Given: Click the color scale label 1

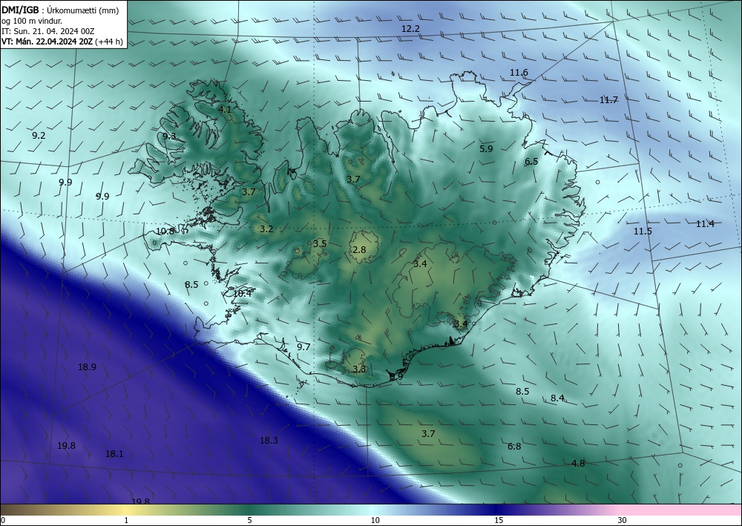Looking at the screenshot, I should (126, 521).
